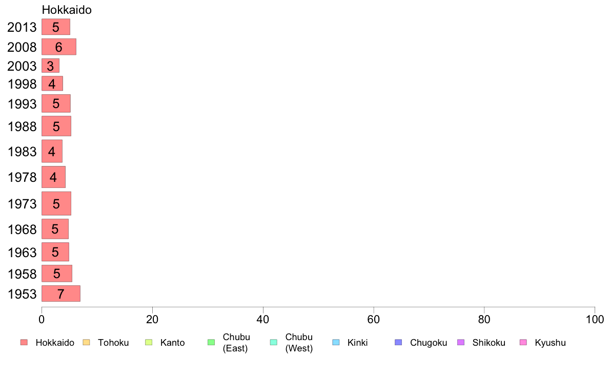Click the Kyushu pink swatch

pyautogui.click(x=523, y=342)
